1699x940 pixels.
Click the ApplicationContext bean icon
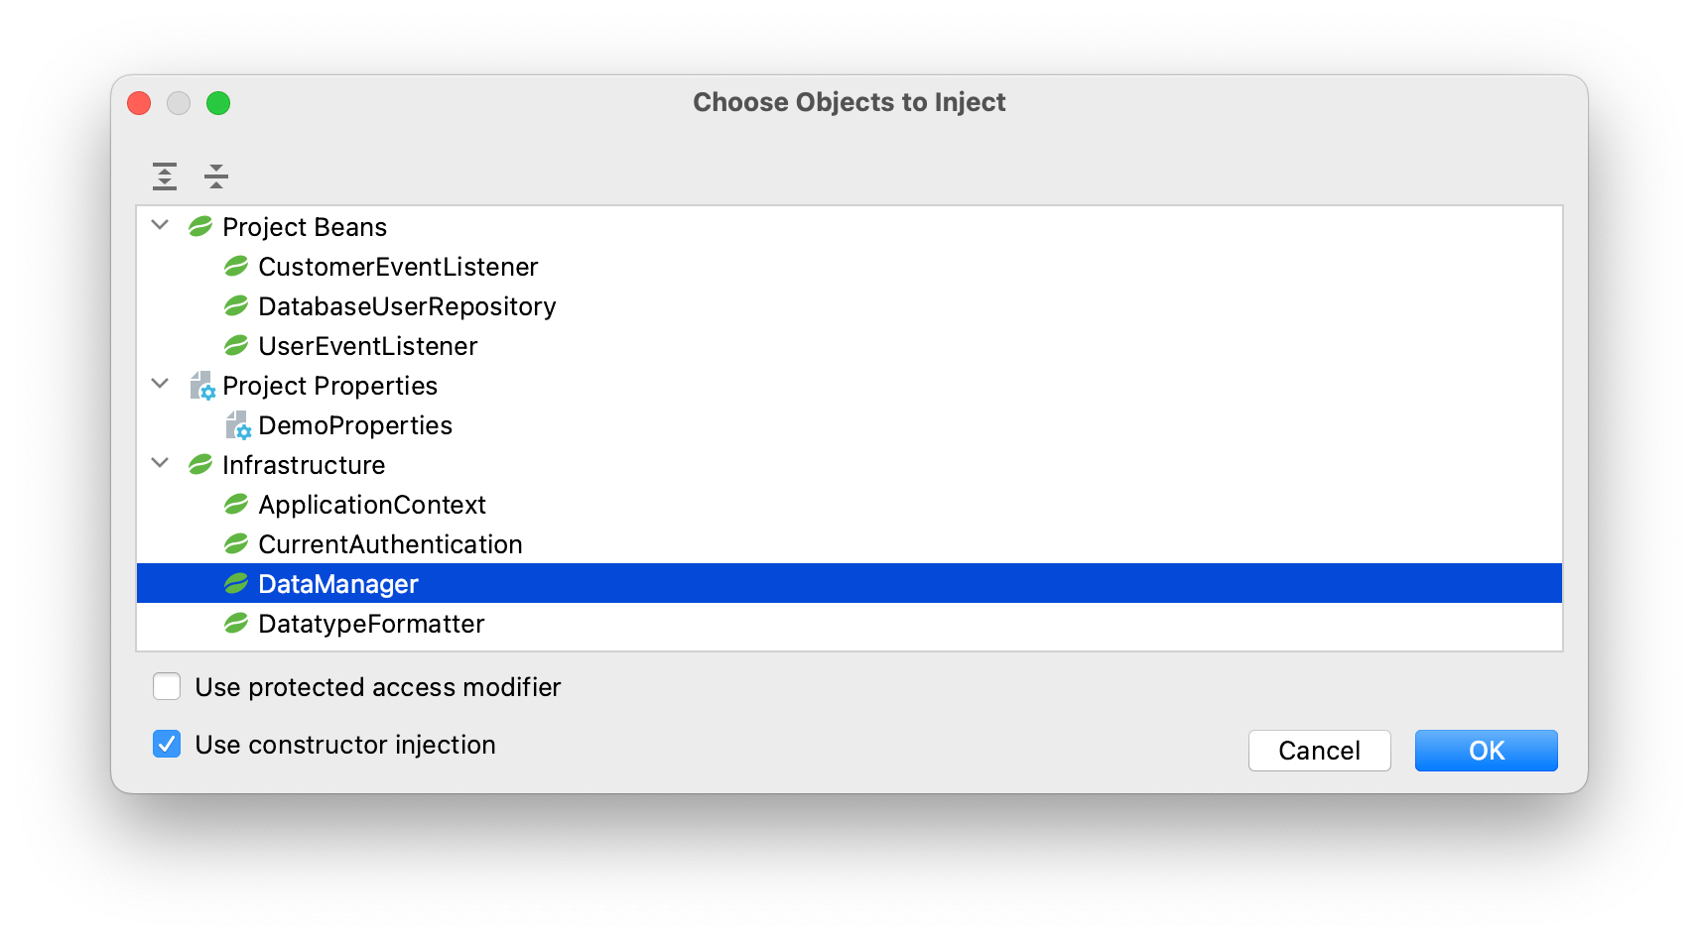236,505
